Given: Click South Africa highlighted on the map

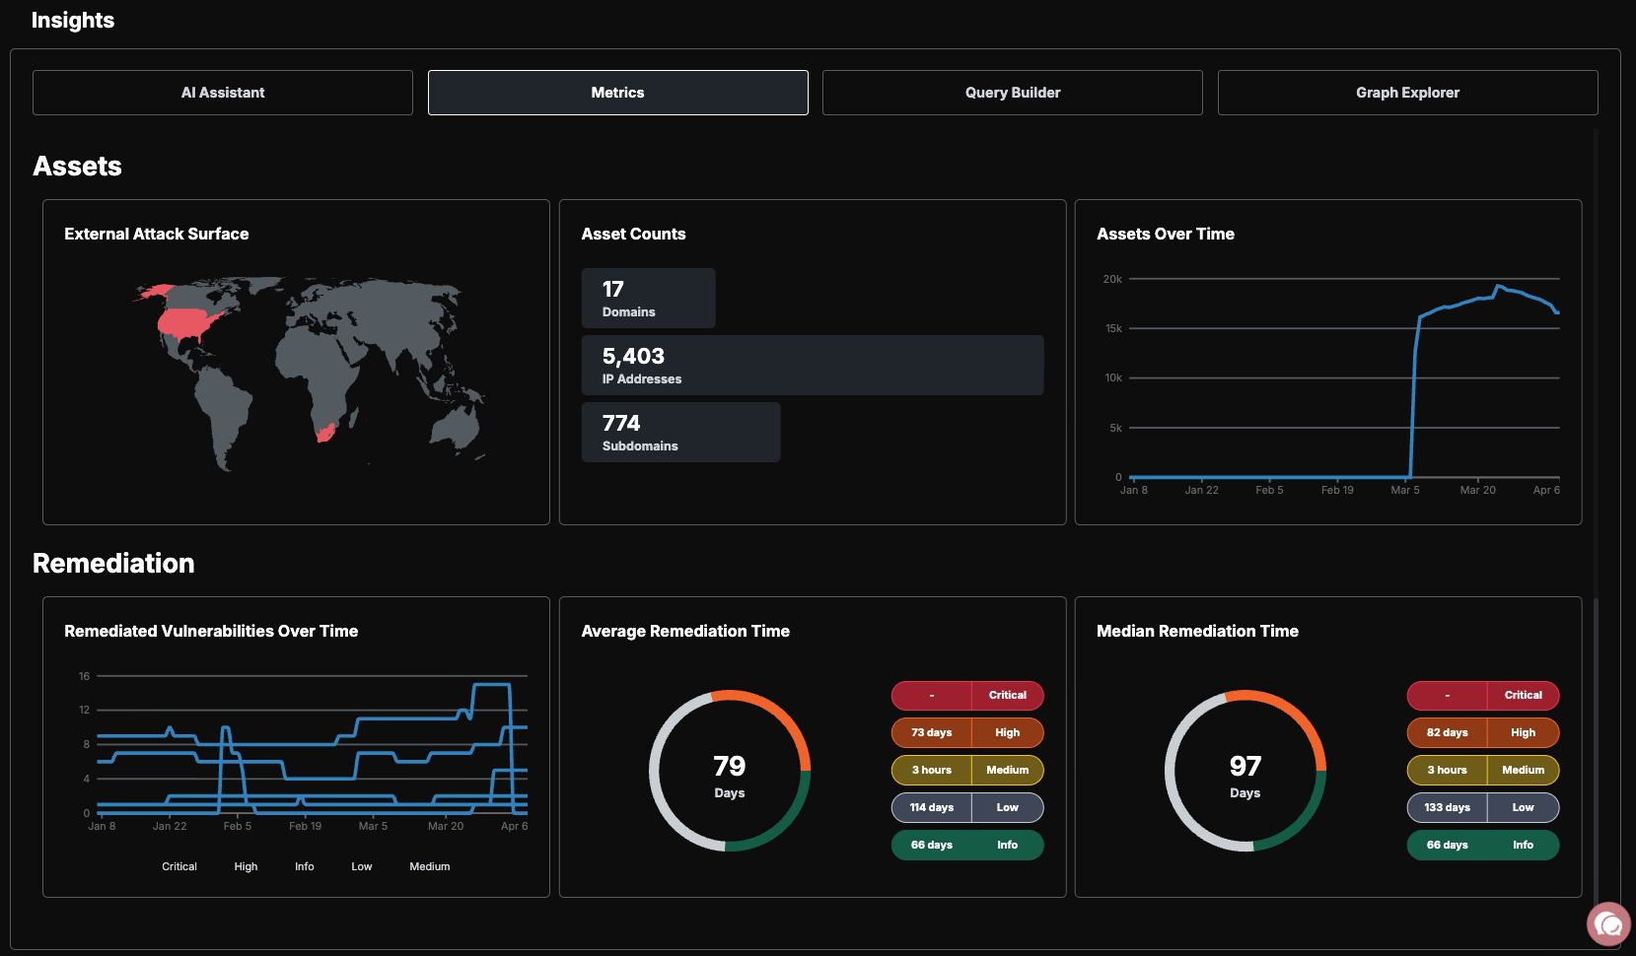Looking at the screenshot, I should point(325,433).
